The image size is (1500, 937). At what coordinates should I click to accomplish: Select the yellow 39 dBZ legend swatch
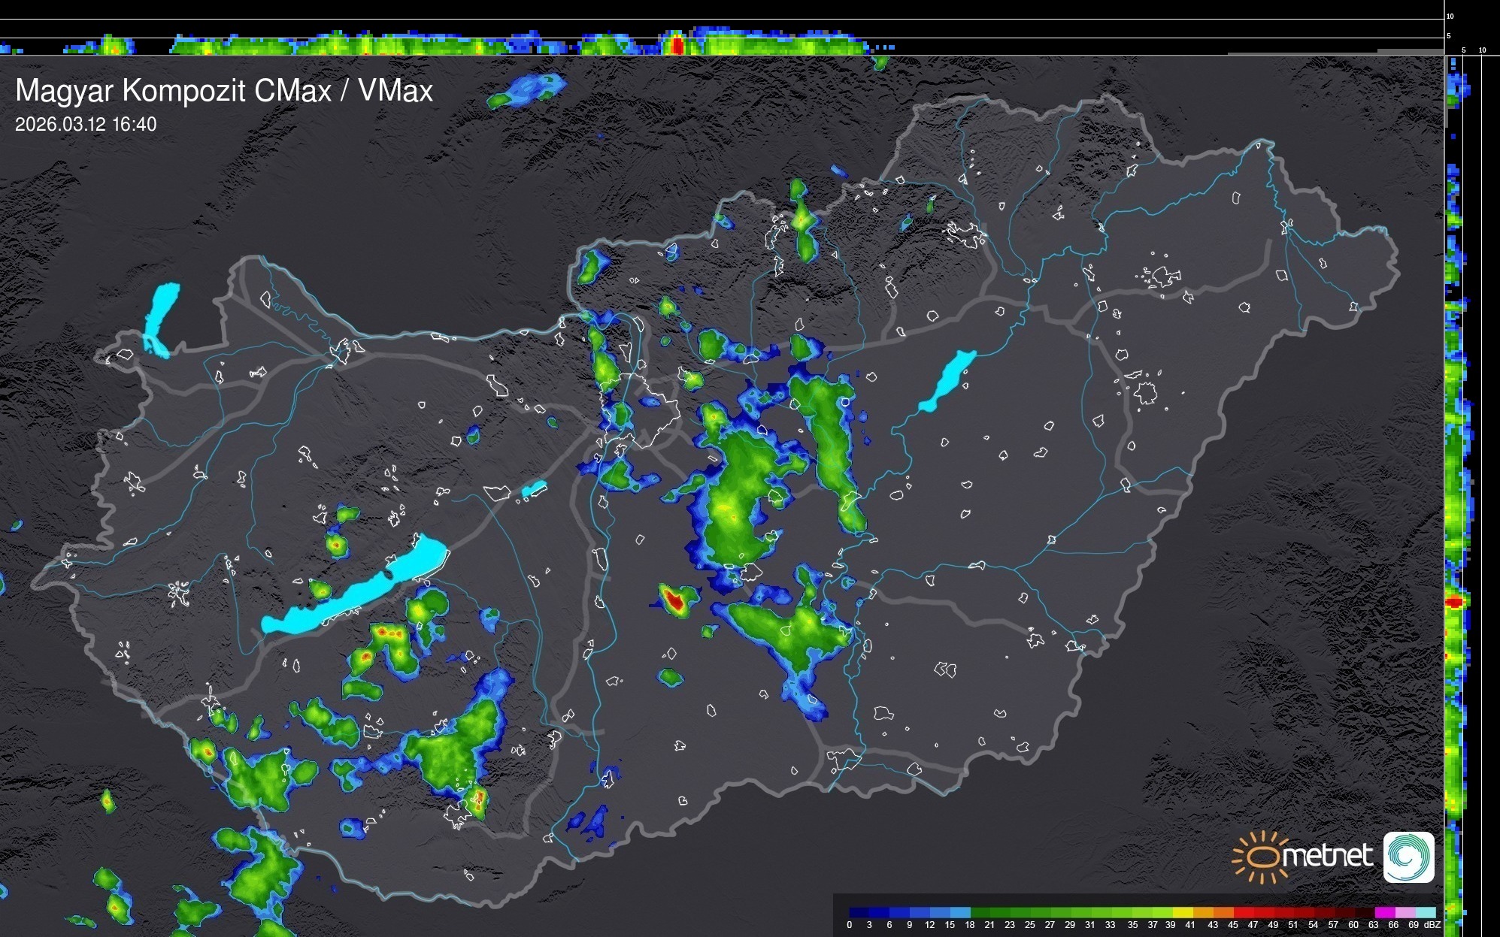click(1183, 912)
